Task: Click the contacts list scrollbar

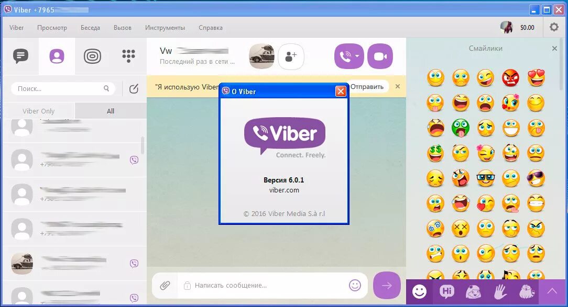Action: click(143, 145)
